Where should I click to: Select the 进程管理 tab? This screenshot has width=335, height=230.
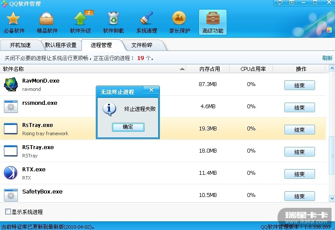point(101,45)
